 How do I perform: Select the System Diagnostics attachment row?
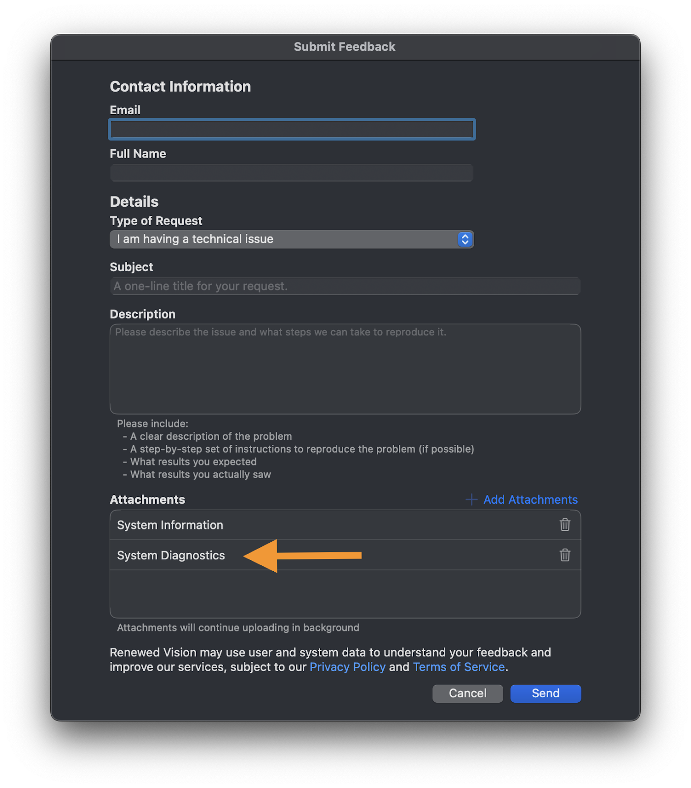coord(345,555)
